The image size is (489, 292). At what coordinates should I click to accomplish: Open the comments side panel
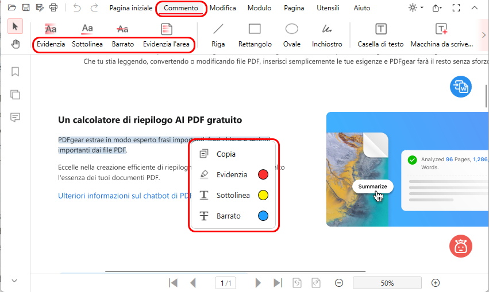pos(15,118)
